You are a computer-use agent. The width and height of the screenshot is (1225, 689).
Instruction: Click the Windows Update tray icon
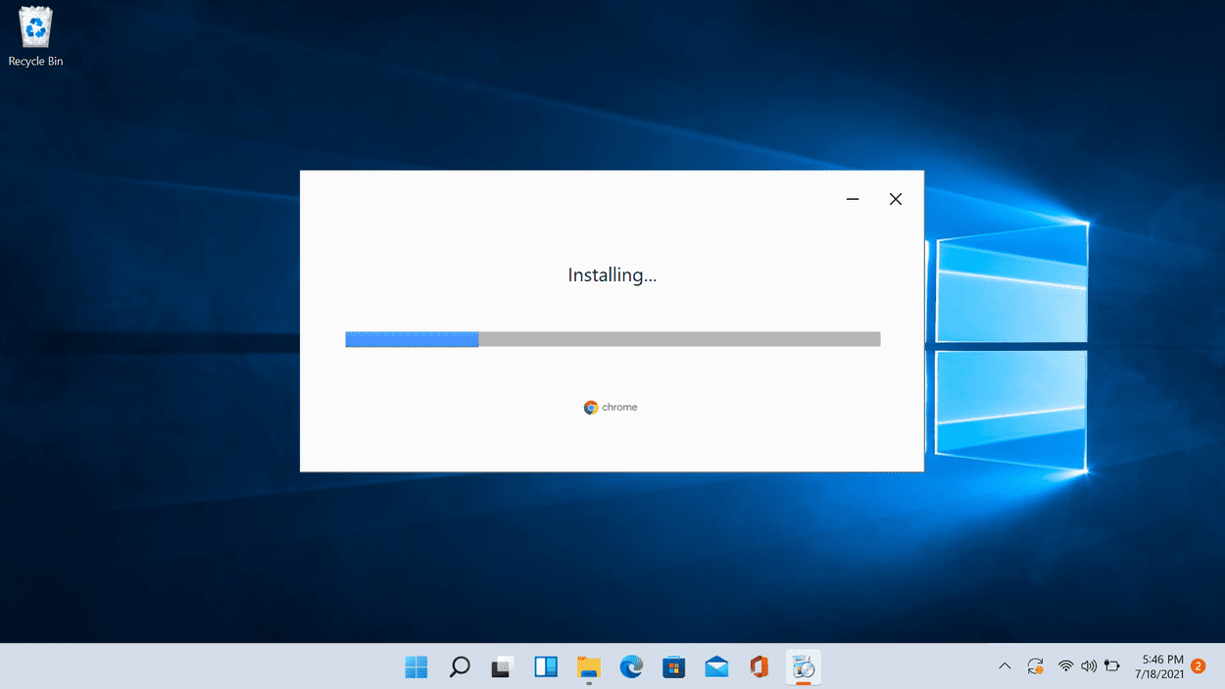(1036, 666)
